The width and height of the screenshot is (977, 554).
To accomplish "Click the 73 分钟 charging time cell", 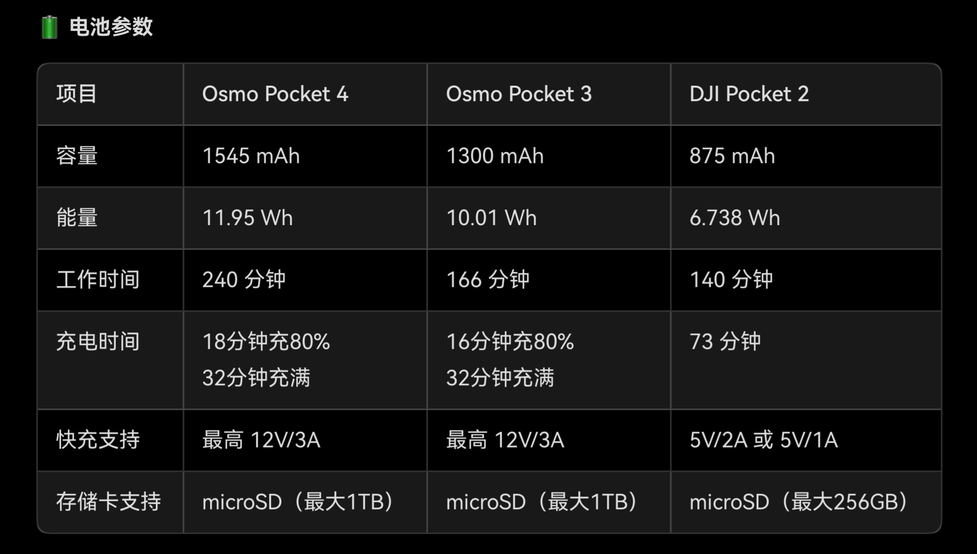I will 725,342.
